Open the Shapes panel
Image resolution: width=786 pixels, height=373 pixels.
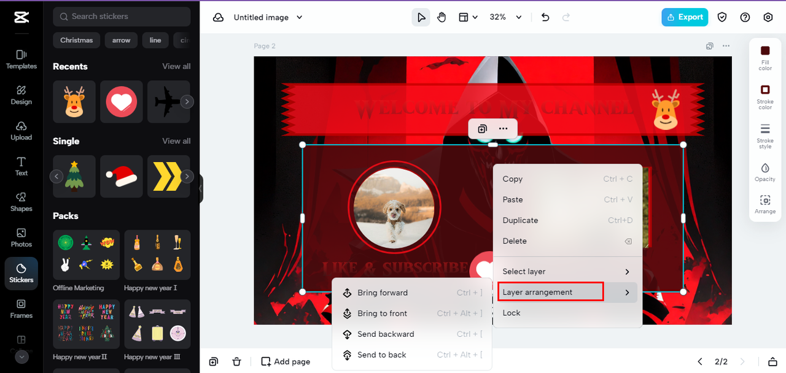tap(21, 202)
